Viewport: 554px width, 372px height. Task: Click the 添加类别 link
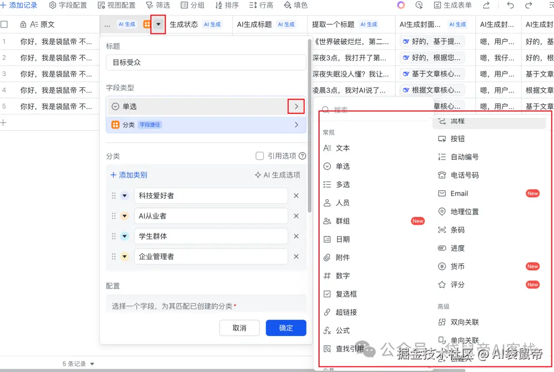pyautogui.click(x=129, y=174)
